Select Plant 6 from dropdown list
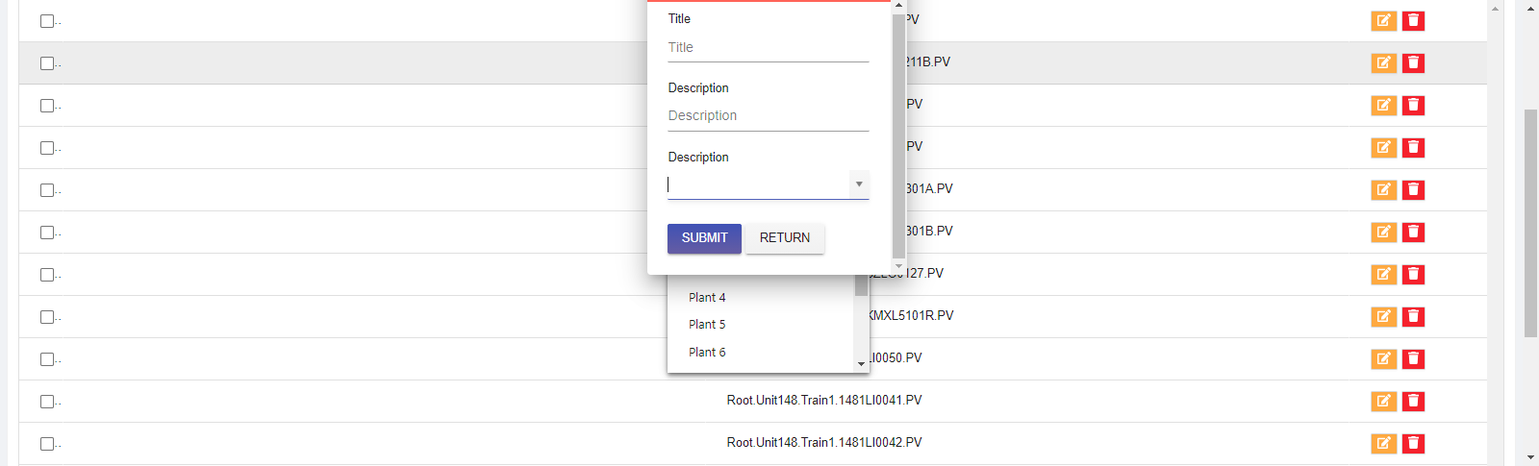Image resolution: width=1539 pixels, height=466 pixels. point(707,353)
